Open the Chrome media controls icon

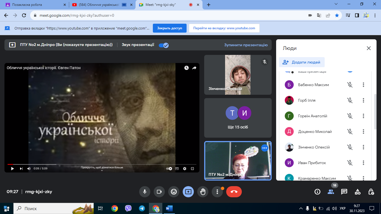pos(348,15)
